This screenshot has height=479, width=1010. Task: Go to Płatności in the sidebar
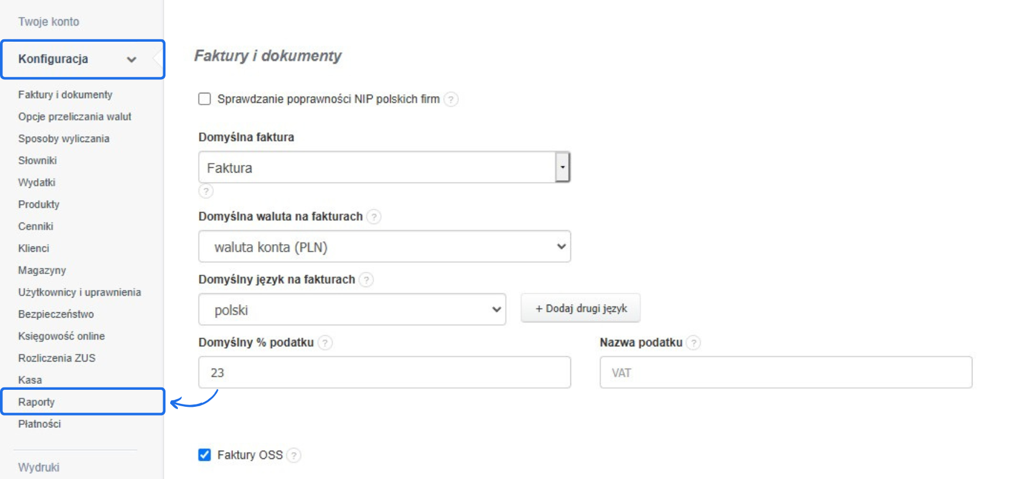pyautogui.click(x=39, y=424)
